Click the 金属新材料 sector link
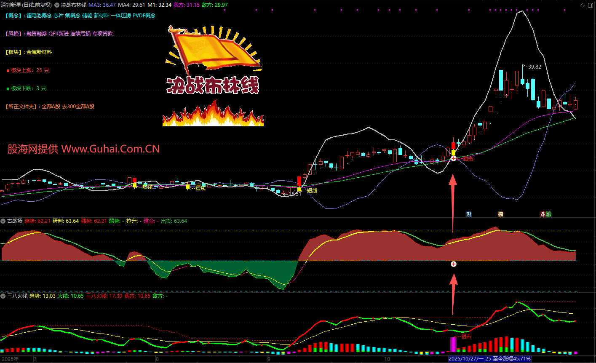596x363 pixels. (39, 52)
